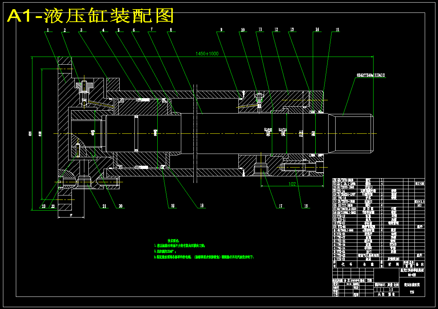Screen dimensions: 438x309
Task: Pick part balloon number 4
Action: 103,30
